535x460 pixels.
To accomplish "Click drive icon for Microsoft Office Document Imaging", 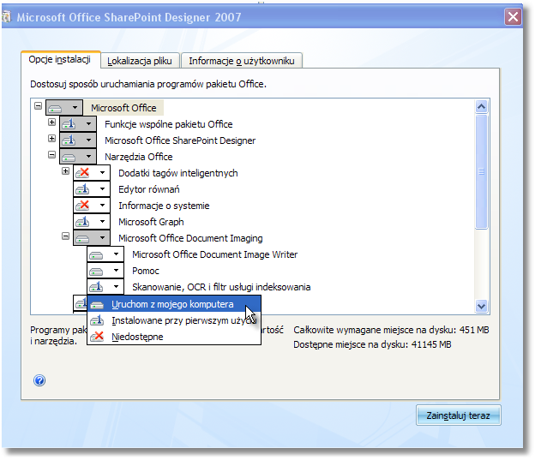I will point(82,238).
